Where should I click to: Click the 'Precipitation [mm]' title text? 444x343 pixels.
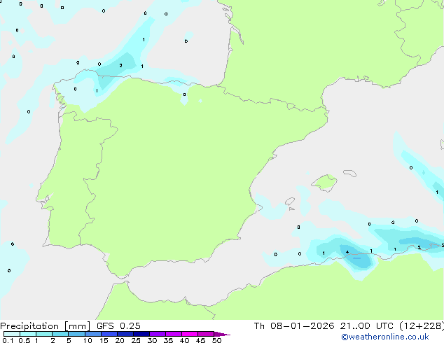(x=46, y=326)
